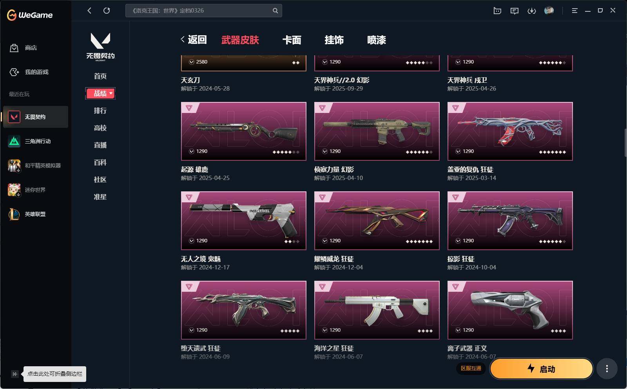This screenshot has width=627, height=389.
Task: Click the back arrow in top navigation
Action: 89,11
